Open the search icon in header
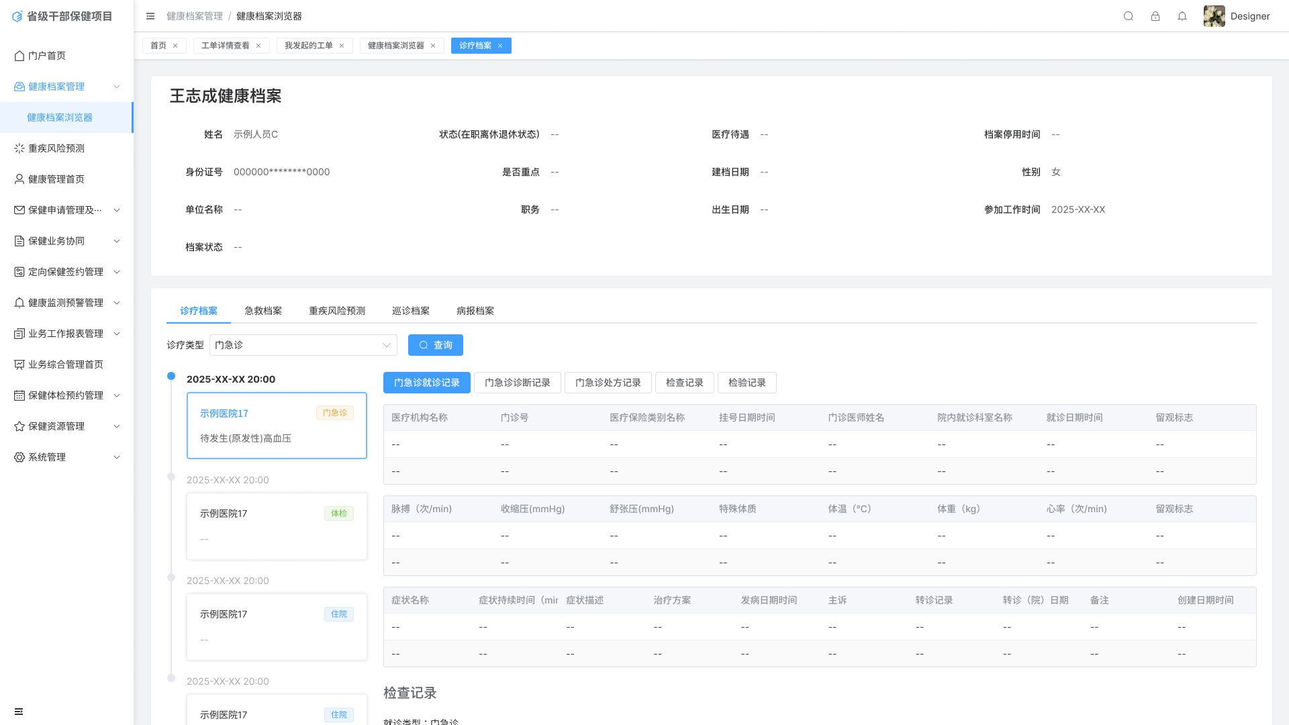Screen dimensions: 1289x725 [1129, 16]
